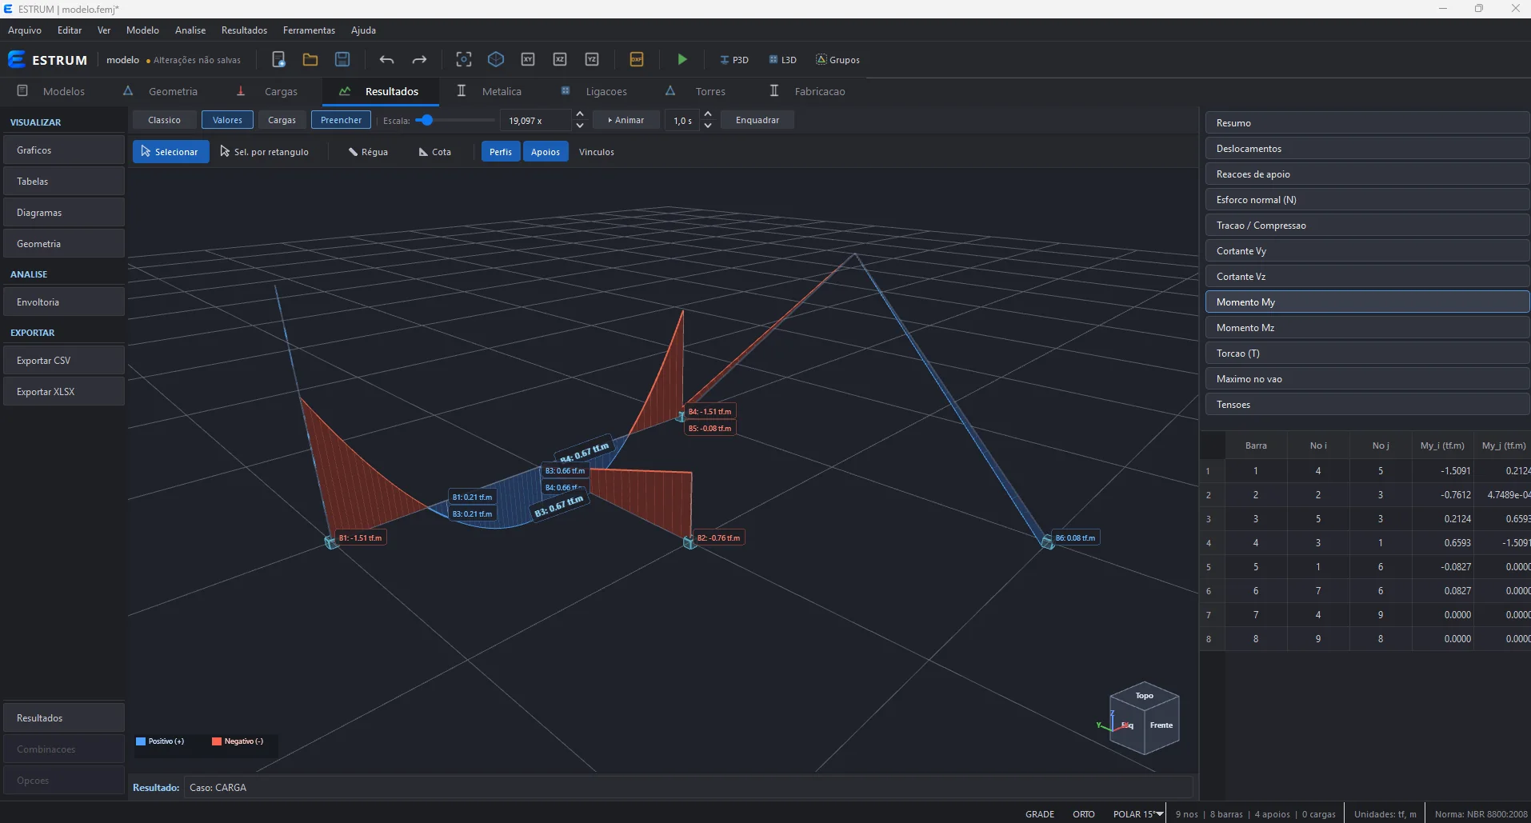Open DXF import/export tool
The width and height of the screenshot is (1531, 823).
[637, 60]
